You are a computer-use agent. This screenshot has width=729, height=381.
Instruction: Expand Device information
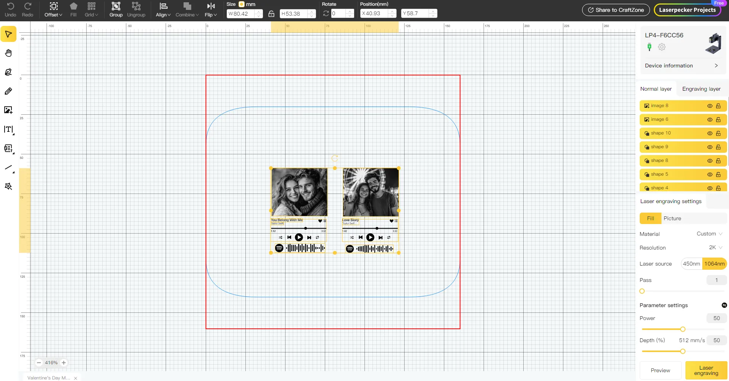click(x=682, y=66)
